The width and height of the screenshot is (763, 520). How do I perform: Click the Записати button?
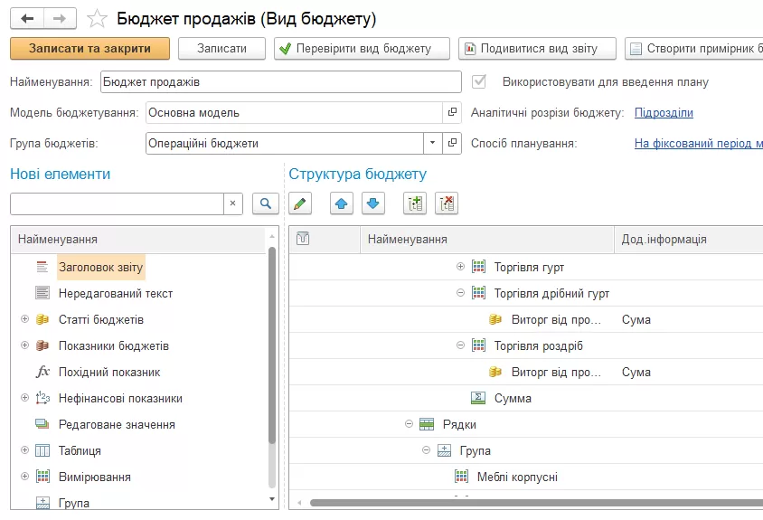(221, 49)
